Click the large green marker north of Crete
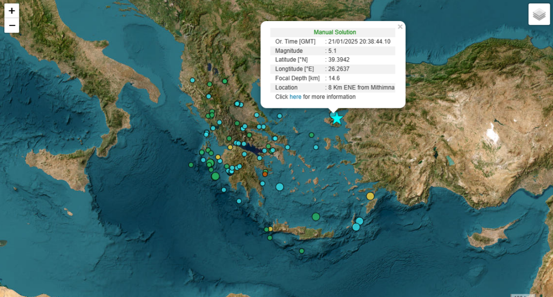Viewport: 553px width, 297px height. (x=316, y=217)
